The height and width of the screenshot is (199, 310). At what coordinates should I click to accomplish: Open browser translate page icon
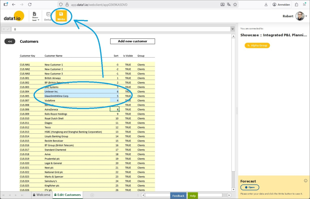[229, 5]
